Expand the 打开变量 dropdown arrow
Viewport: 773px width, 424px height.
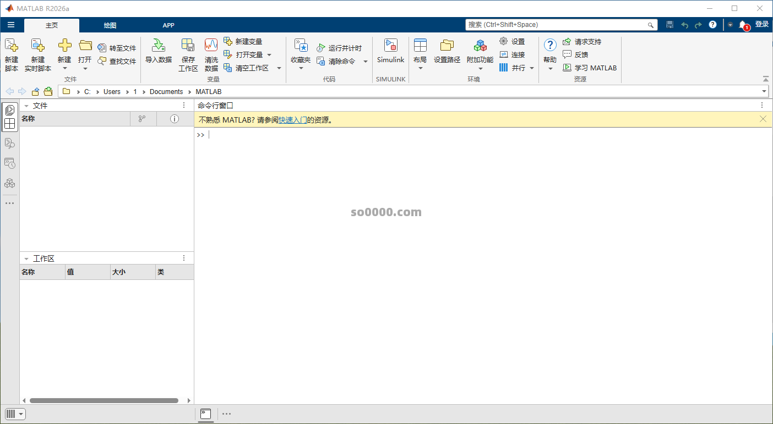pos(269,55)
